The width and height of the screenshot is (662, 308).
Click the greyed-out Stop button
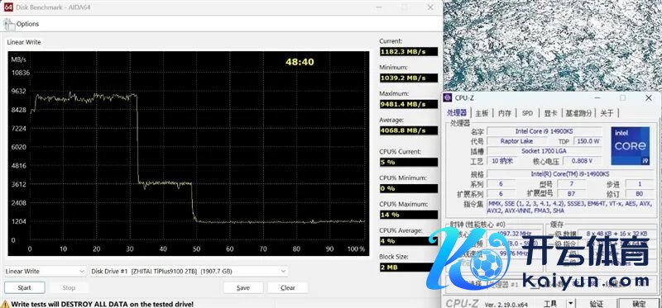(69, 288)
